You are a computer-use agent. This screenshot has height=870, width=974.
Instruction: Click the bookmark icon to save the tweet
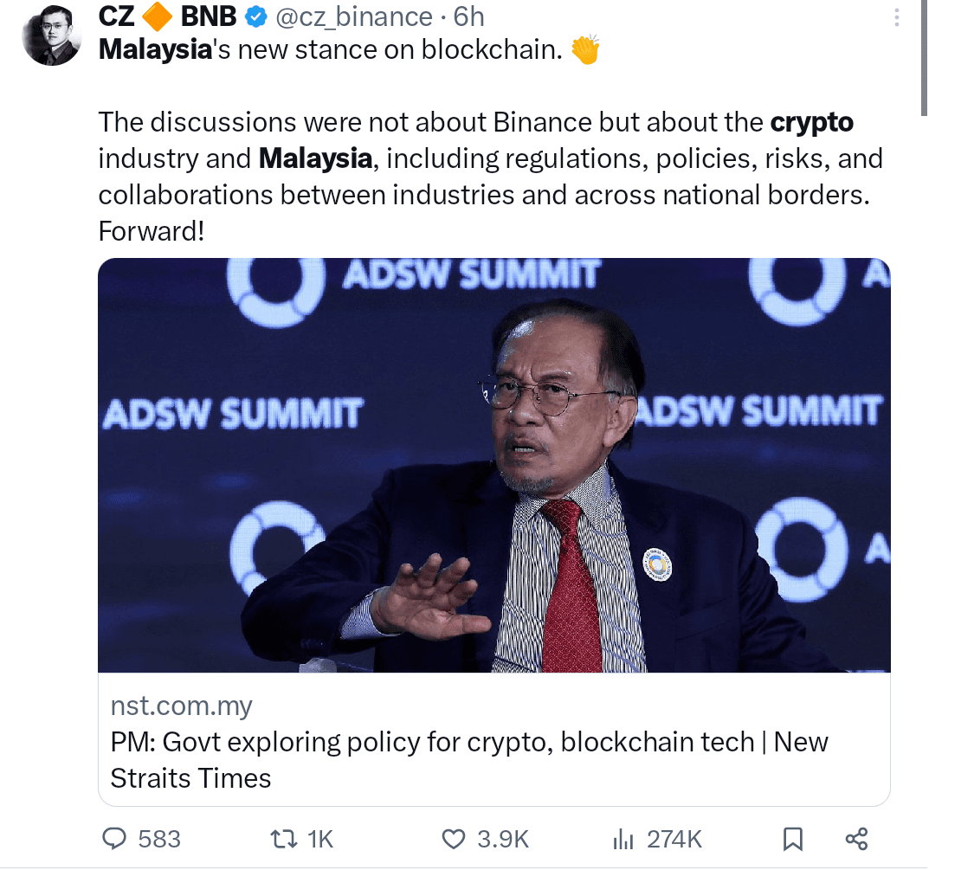pos(792,839)
